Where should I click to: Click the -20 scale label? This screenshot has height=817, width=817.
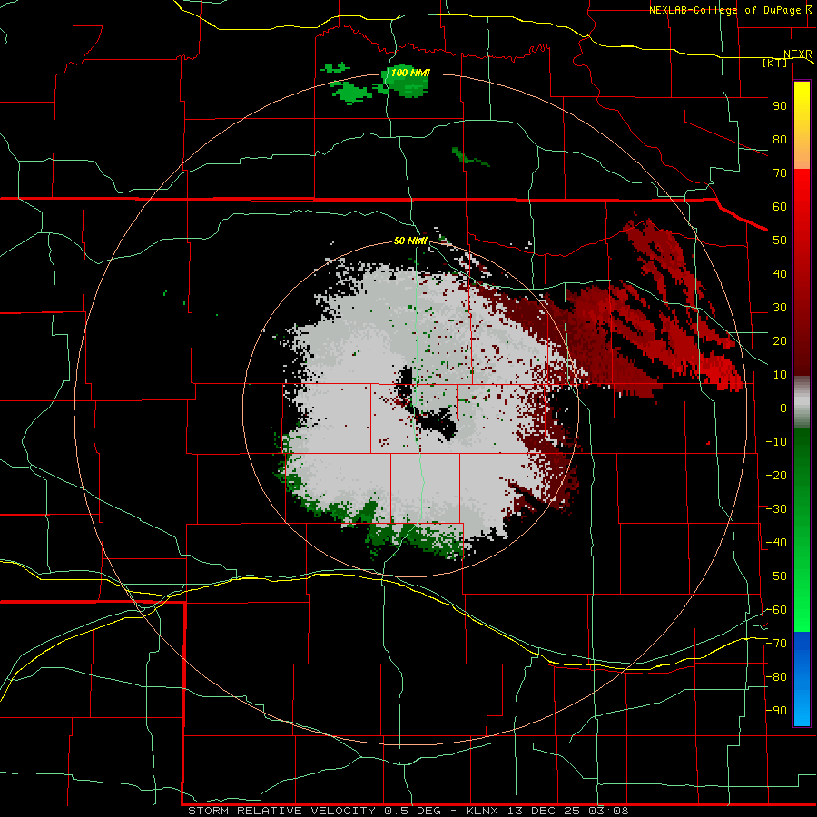(x=776, y=476)
